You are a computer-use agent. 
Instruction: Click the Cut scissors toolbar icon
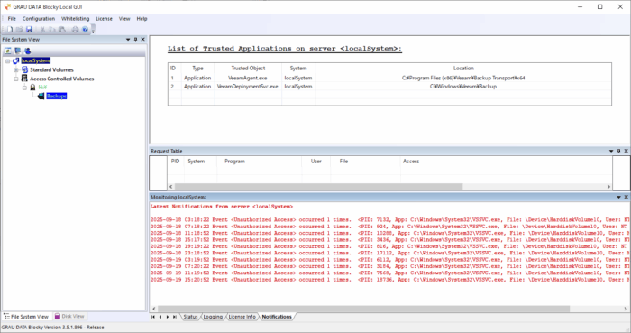click(x=42, y=30)
